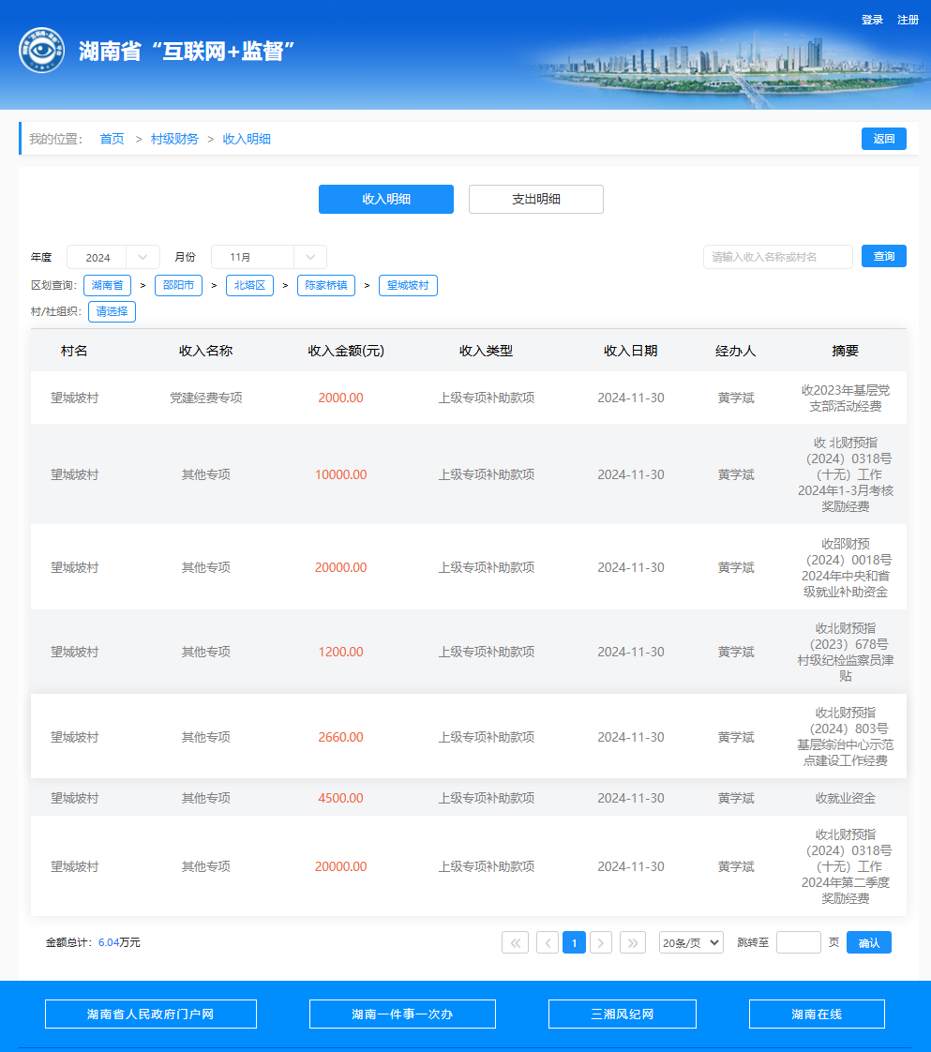Open the 20条/页 page size selector
This screenshot has width=931, height=1052.
tap(691, 942)
